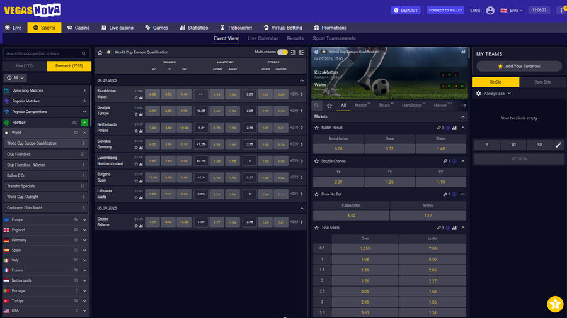567x318 pixels.
Task: Collapse the 04.09.2025 date group
Action: [302, 80]
